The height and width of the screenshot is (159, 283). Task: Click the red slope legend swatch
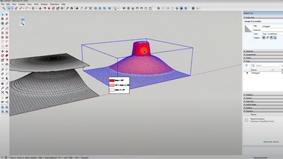(112, 80)
